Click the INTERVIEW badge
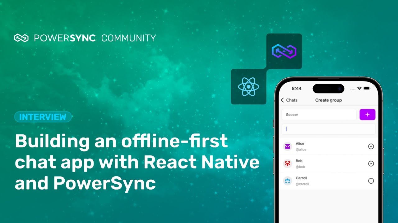Image resolution: width=398 pixels, height=223 pixels. (43, 117)
